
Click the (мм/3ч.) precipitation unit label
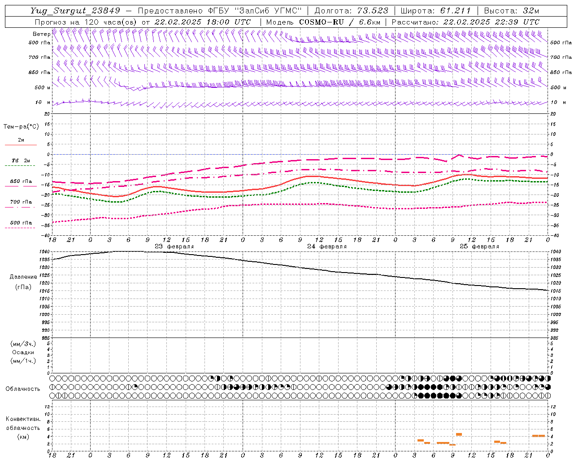(23, 344)
